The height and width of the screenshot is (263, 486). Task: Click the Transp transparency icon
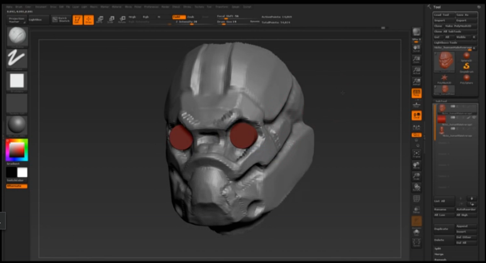tap(416, 210)
